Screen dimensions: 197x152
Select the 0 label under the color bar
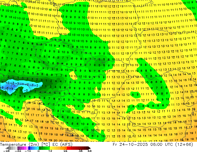point(39,151)
